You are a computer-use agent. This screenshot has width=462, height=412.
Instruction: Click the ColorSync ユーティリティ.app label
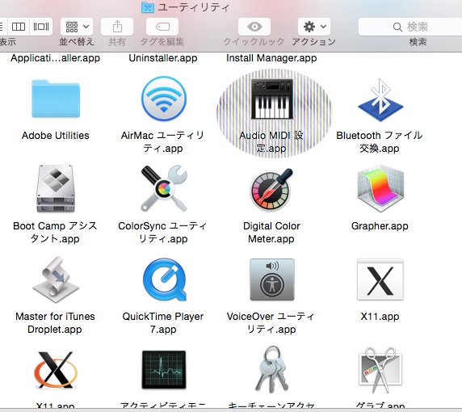point(163,232)
